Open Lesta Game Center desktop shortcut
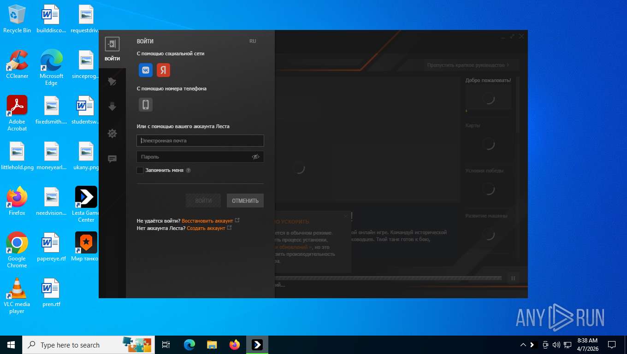This screenshot has height=354, width=627. point(86,205)
